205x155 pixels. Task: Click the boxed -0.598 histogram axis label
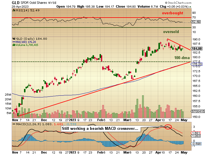[x=197, y=144]
